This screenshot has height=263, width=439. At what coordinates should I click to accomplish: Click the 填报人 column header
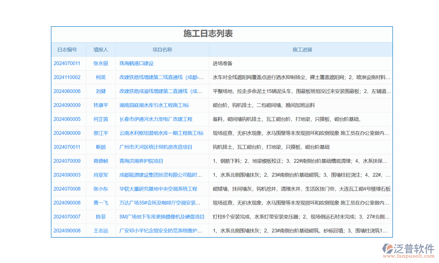101,50
